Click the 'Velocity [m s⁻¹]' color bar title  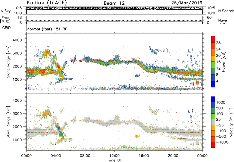coord(231,122)
